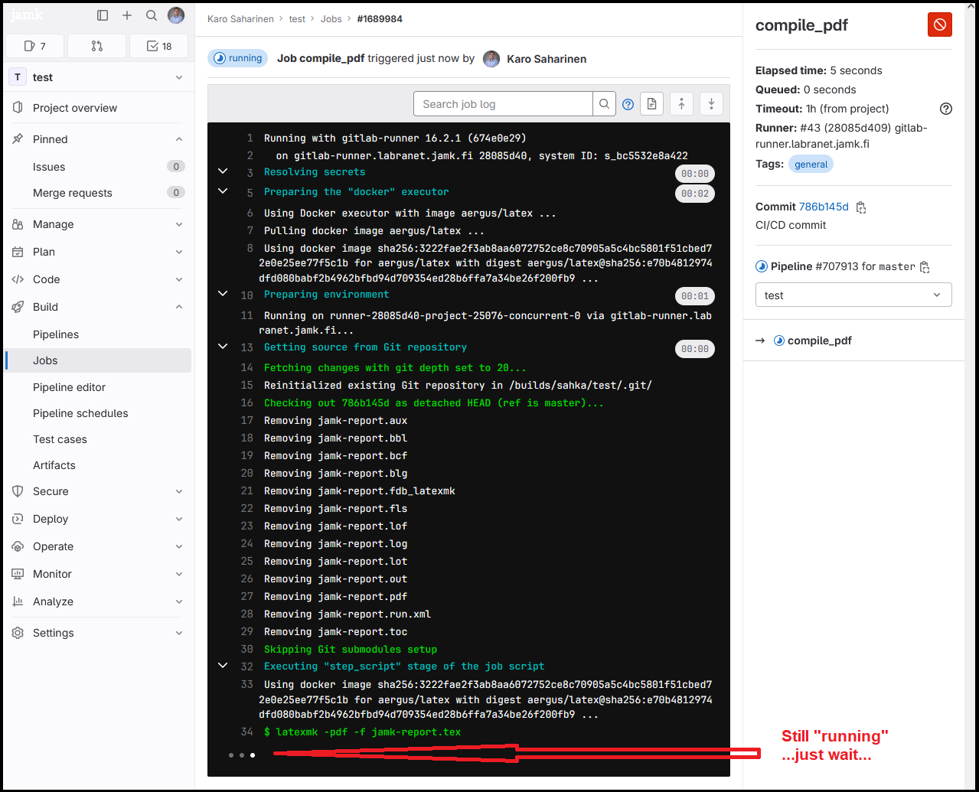Click the search magnifier in job log

[604, 104]
